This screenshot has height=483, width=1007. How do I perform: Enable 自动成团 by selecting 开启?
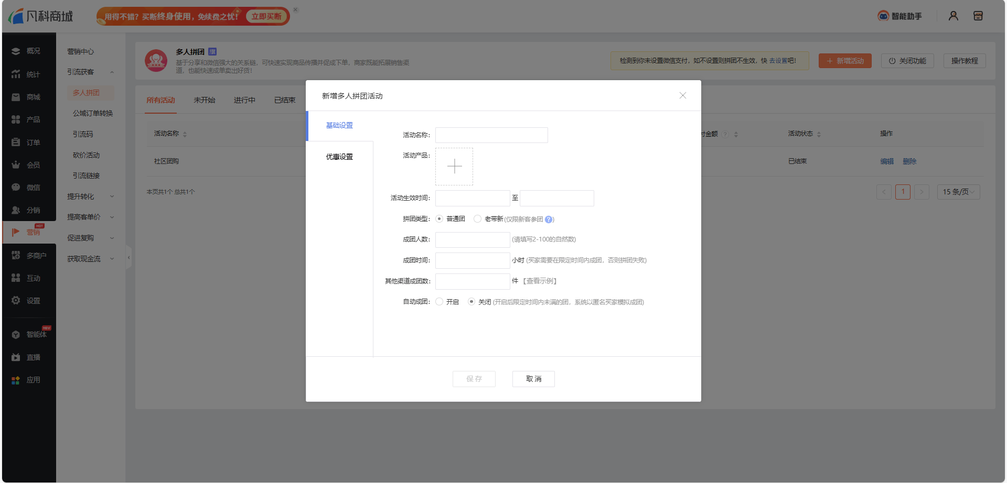point(440,302)
